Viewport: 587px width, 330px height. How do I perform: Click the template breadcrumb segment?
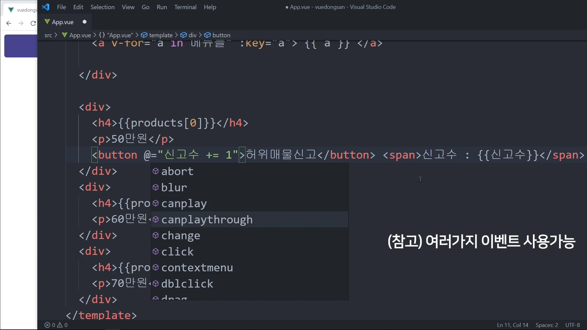pos(161,35)
